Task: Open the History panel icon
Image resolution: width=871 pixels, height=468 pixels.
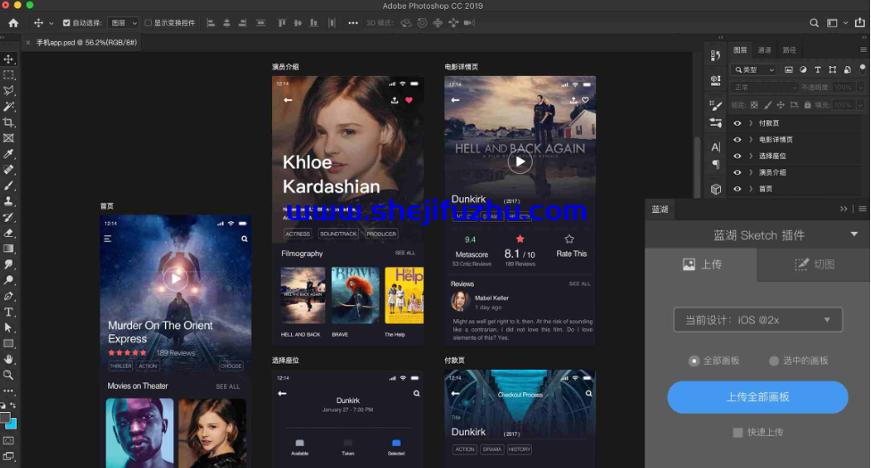Action: click(x=716, y=55)
